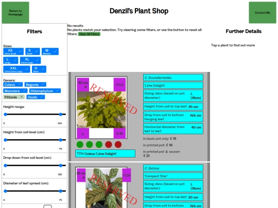This screenshot has width=278, height=208.
Task: Deselect the Monstera genus filter
Action: 15,91
